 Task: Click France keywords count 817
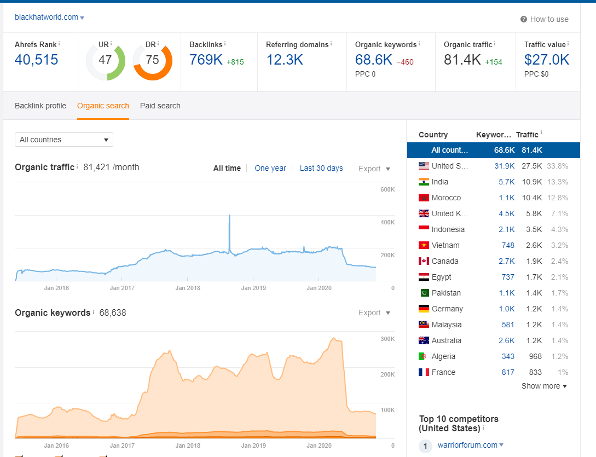508,372
